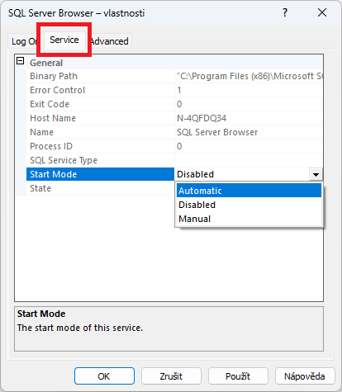This screenshot has width=342, height=392.
Task: Choose Manual start mode option
Action: pyautogui.click(x=249, y=219)
